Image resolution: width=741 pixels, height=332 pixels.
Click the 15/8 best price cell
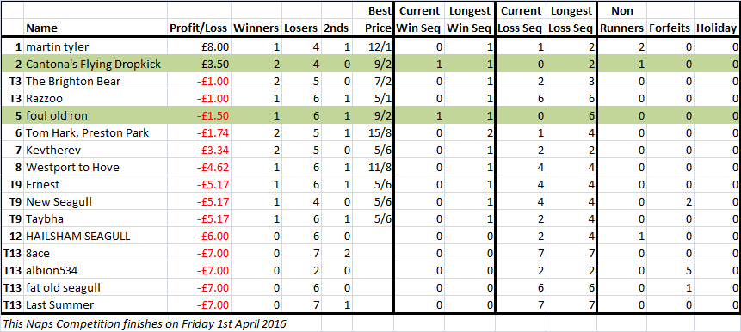pos(374,132)
